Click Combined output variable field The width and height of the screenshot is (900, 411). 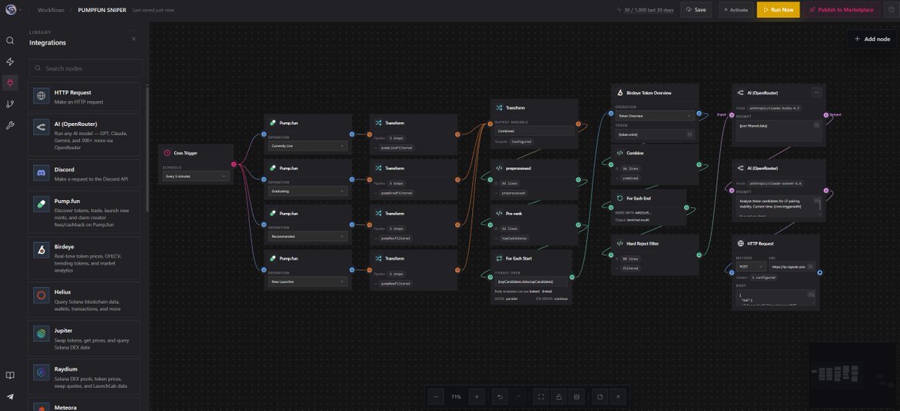(x=534, y=130)
